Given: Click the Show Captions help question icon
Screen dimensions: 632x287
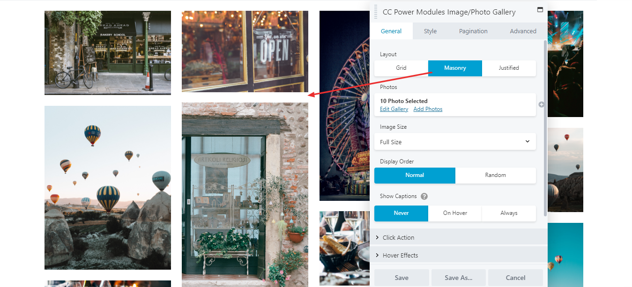Looking at the screenshot, I should pos(424,197).
